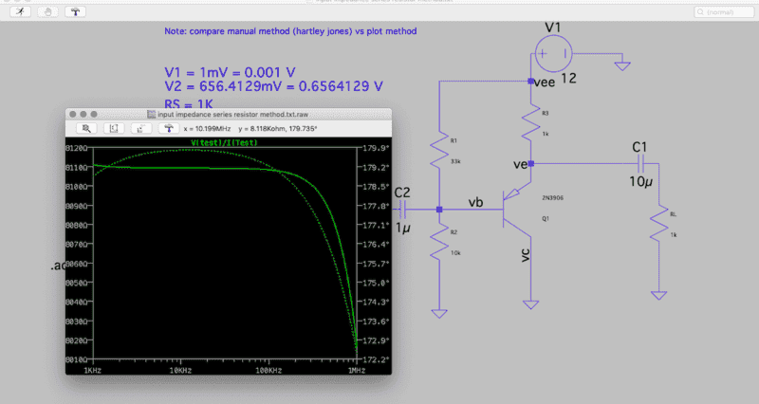Click the pick visible traces icon in waveform window

[x=140, y=128]
